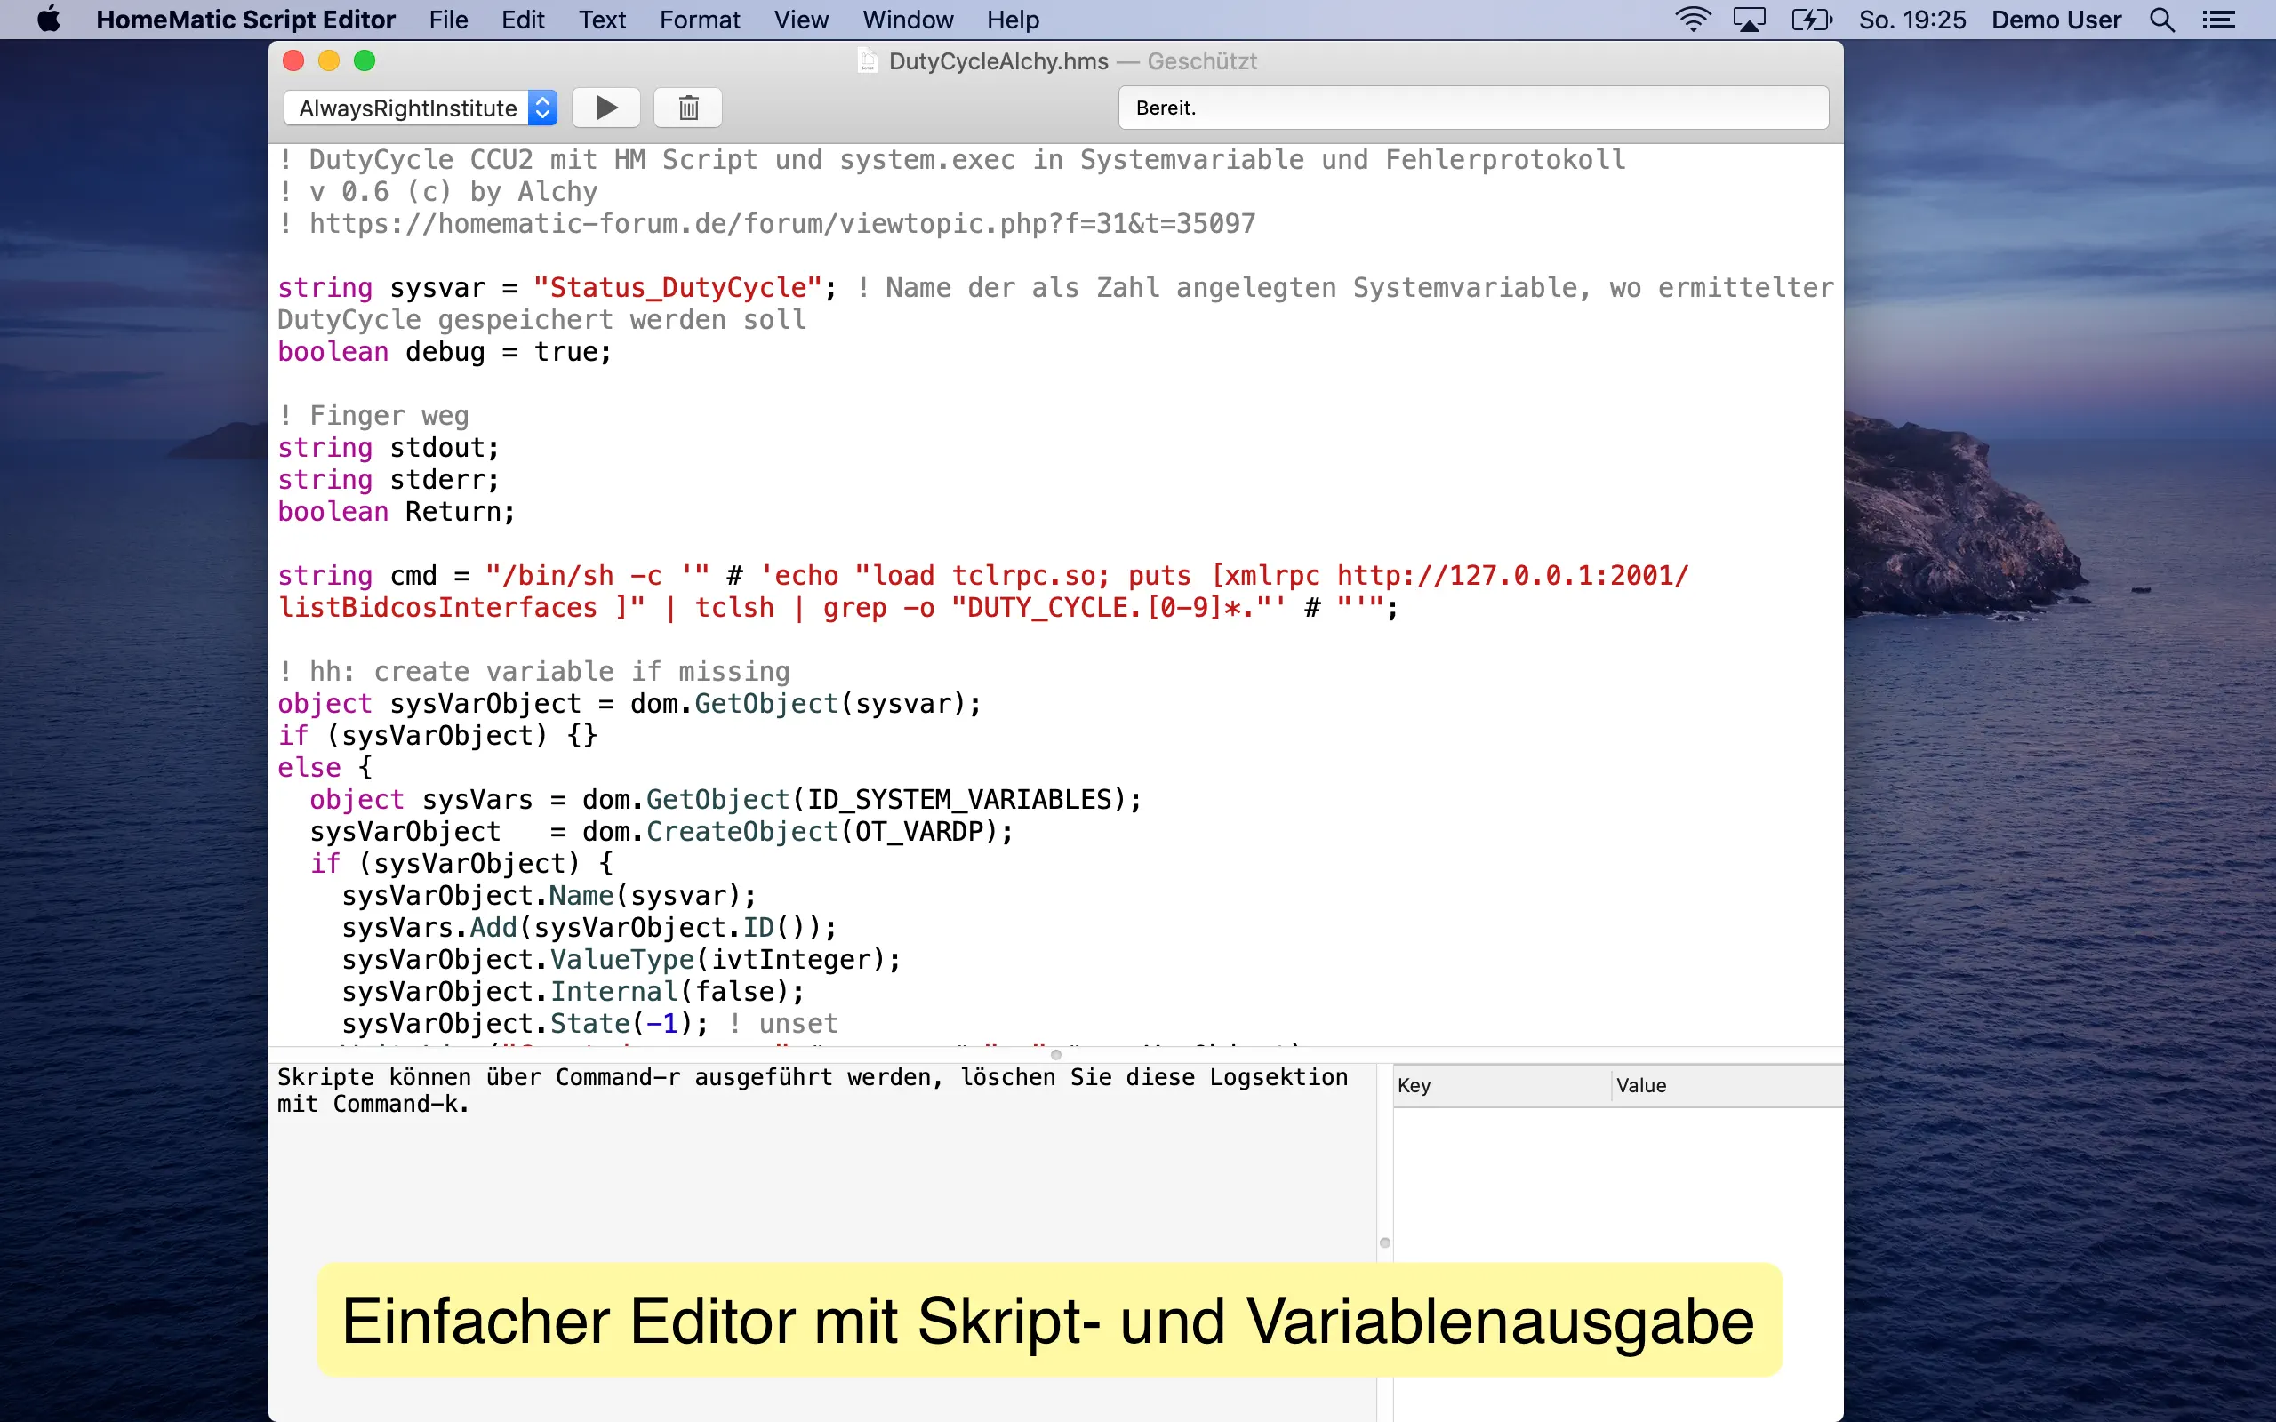Grab the vertical divider beside log pane
This screenshot has width=2276, height=1422.
pos(1384,1242)
